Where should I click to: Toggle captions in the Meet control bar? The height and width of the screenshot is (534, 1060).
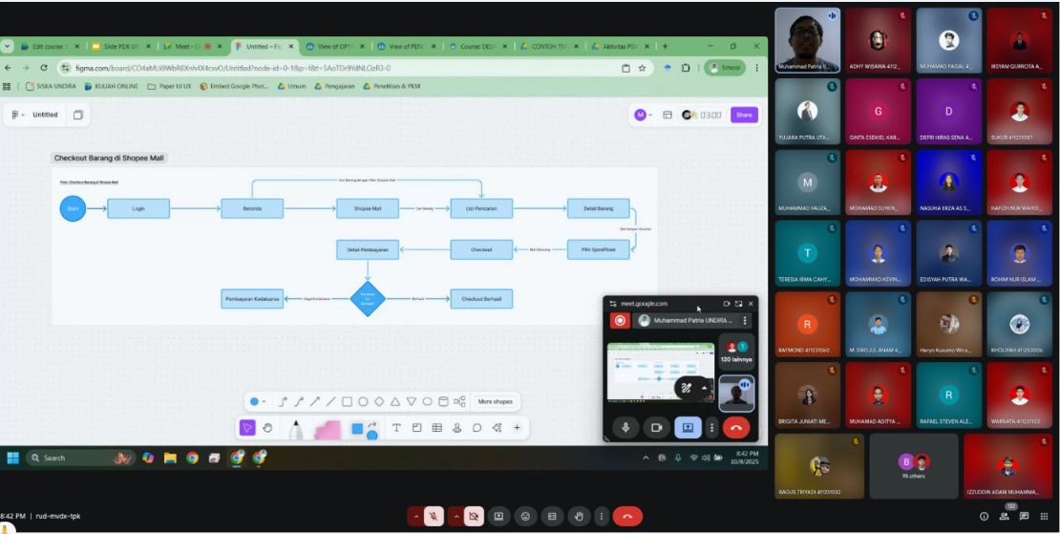(x=552, y=517)
